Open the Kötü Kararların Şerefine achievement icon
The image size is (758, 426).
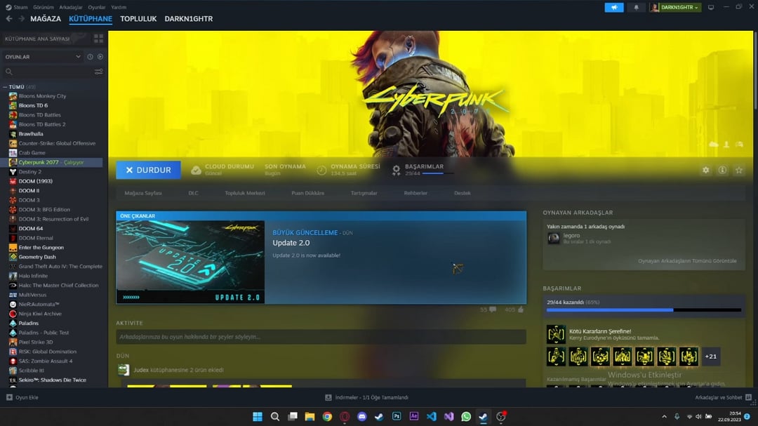point(556,334)
